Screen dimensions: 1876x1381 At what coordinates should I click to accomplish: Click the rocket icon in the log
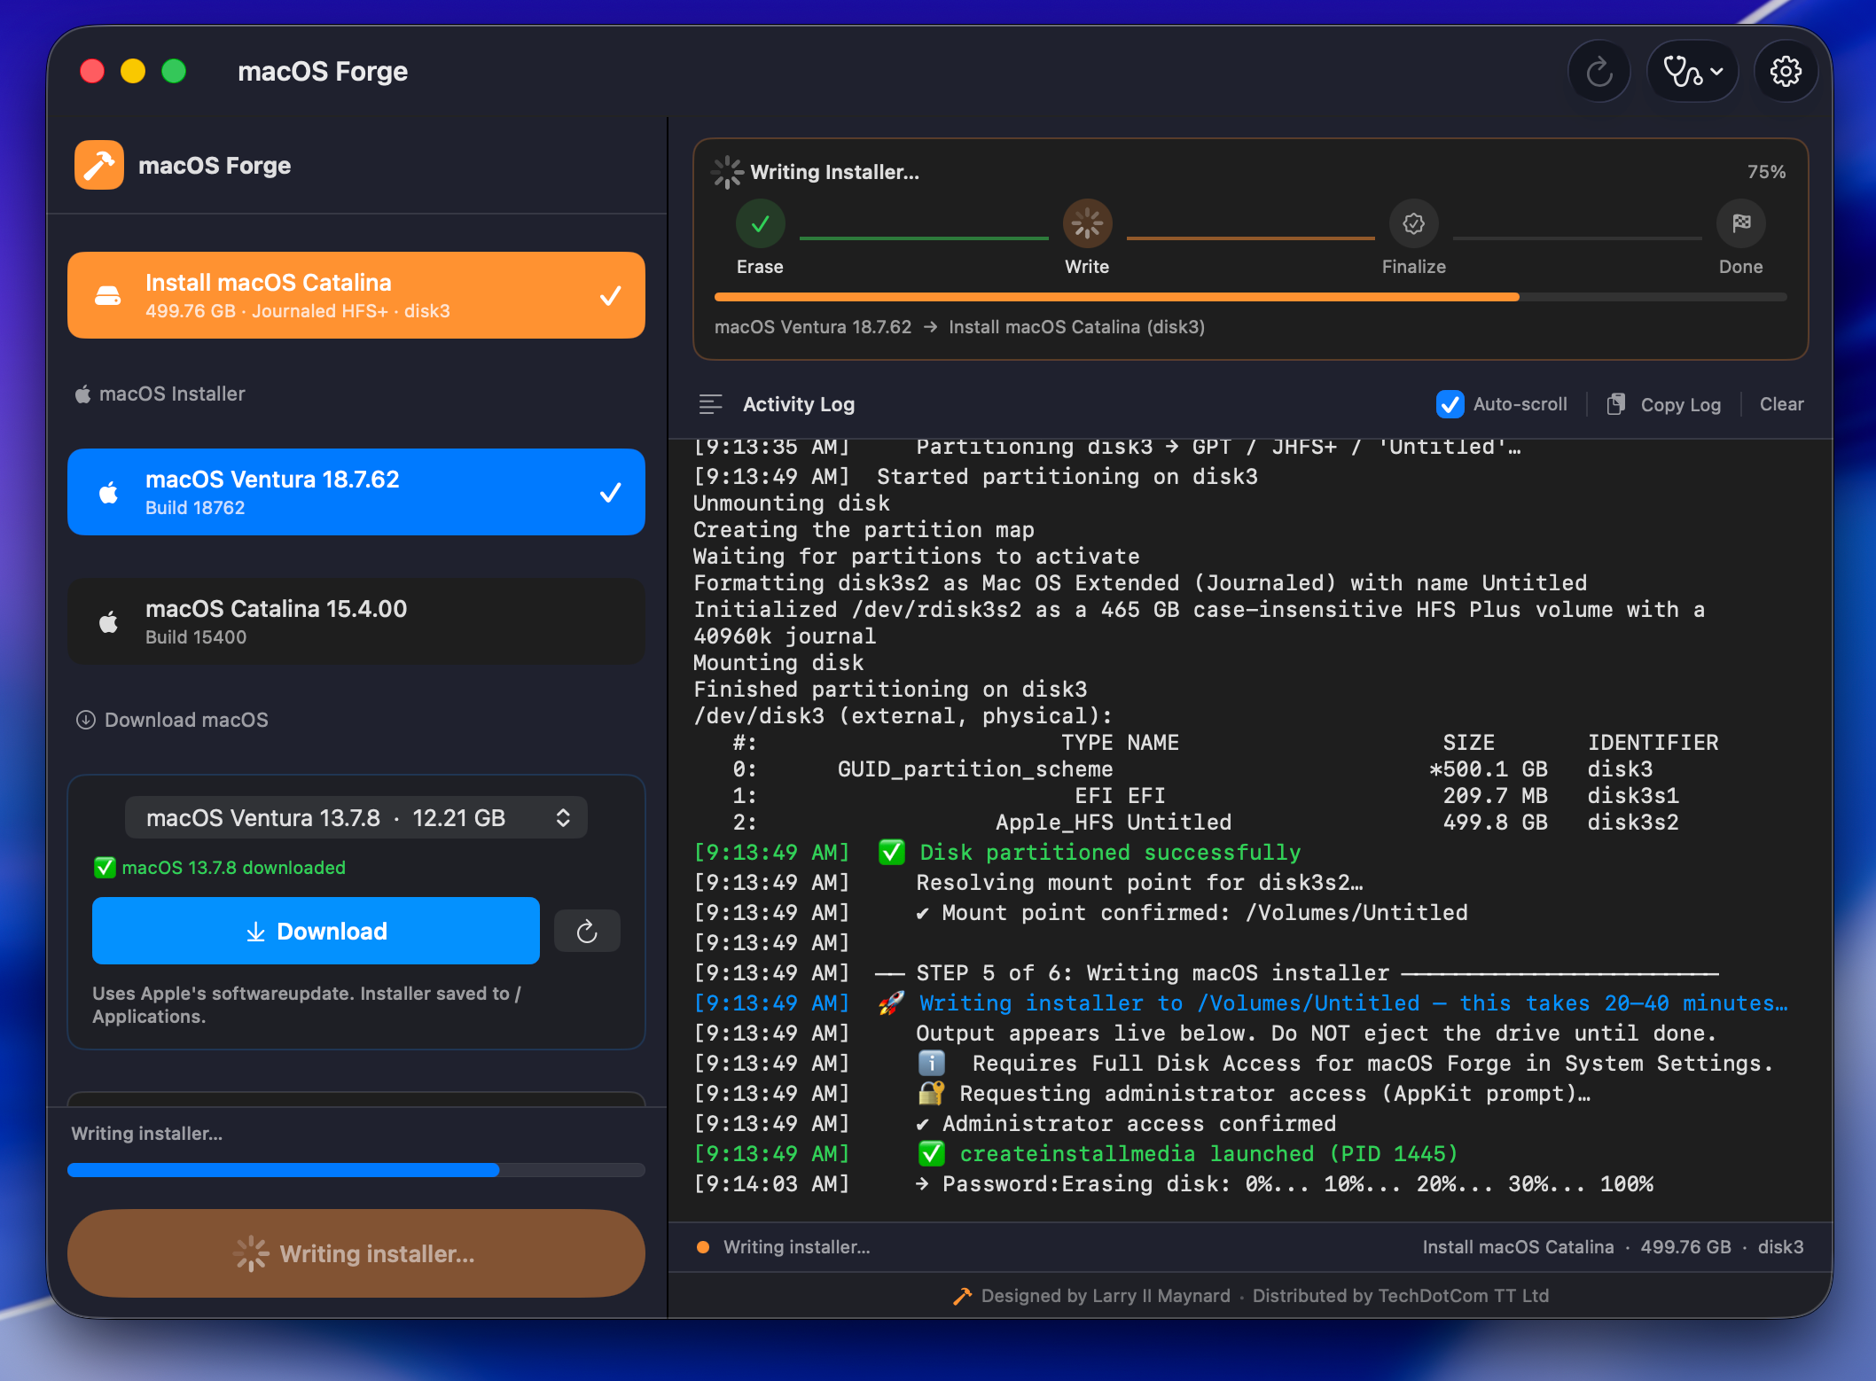(x=891, y=1003)
